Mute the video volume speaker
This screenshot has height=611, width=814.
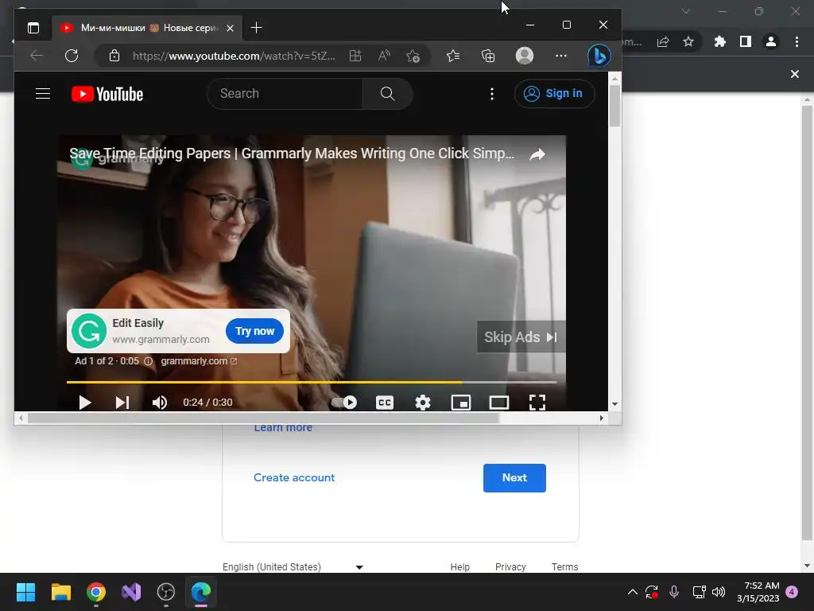[x=159, y=402]
